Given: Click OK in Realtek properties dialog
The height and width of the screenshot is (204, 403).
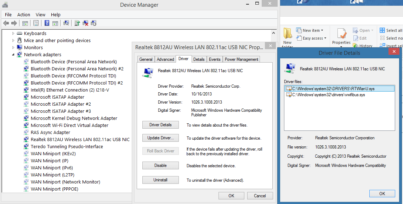Looking at the screenshot, I should [231, 196].
